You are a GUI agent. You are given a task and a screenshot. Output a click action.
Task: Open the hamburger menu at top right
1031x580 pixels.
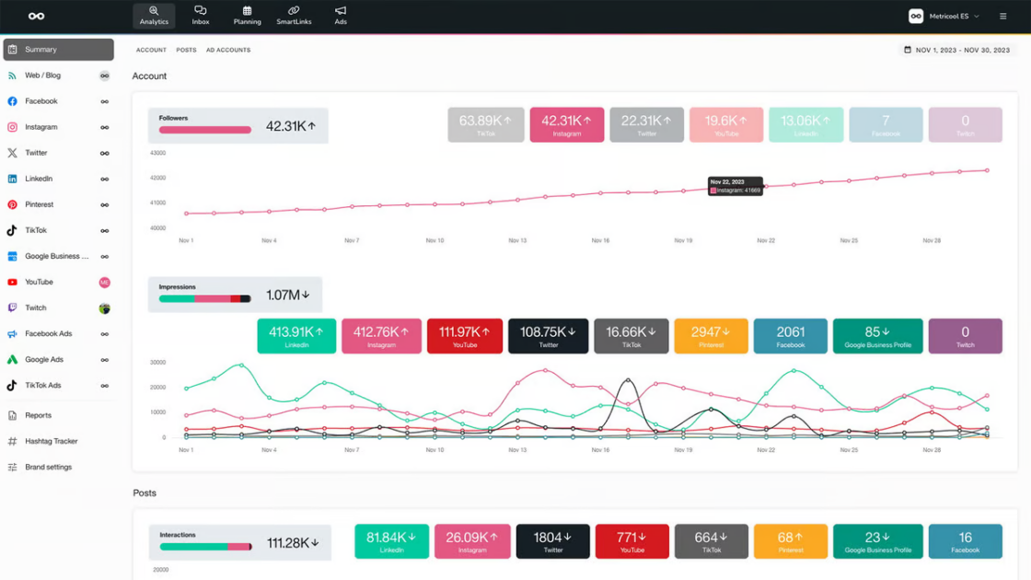[1003, 16]
